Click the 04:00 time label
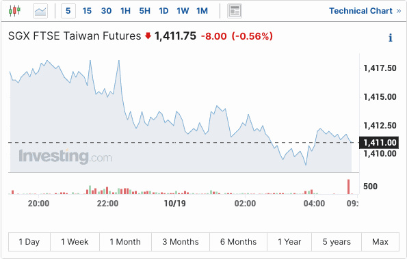This screenshot has height=259, width=407. pos(315,204)
